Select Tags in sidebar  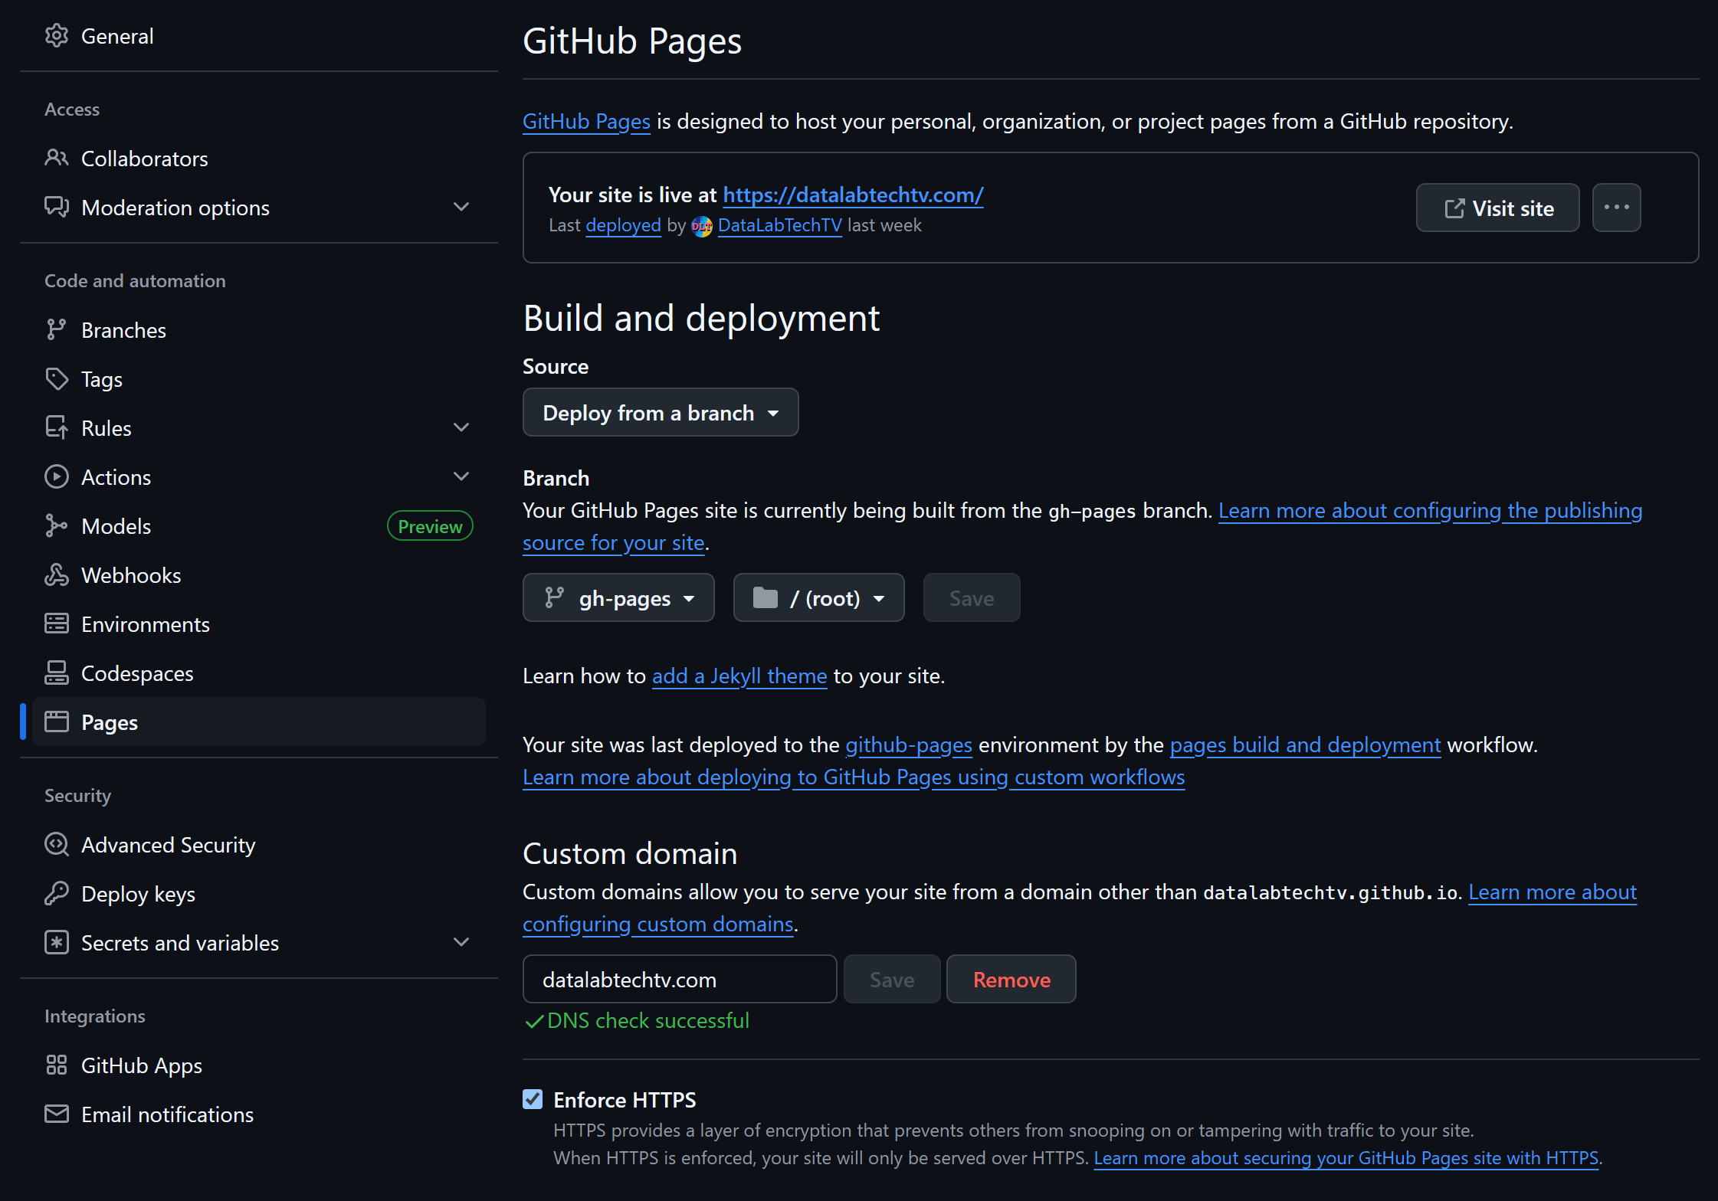tap(259, 379)
